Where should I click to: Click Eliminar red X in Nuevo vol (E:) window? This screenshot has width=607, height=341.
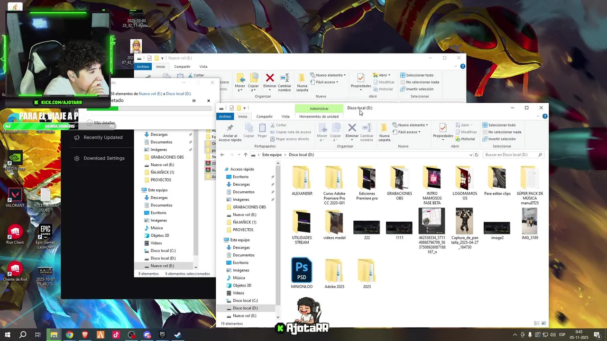point(270,78)
